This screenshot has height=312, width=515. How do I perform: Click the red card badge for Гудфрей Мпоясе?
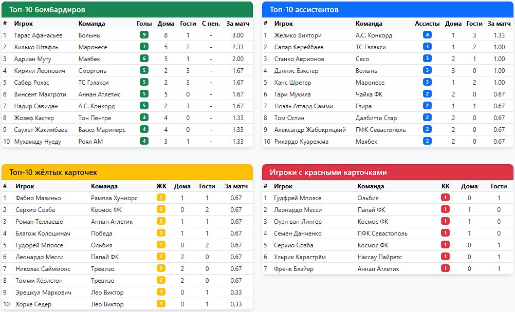click(445, 198)
